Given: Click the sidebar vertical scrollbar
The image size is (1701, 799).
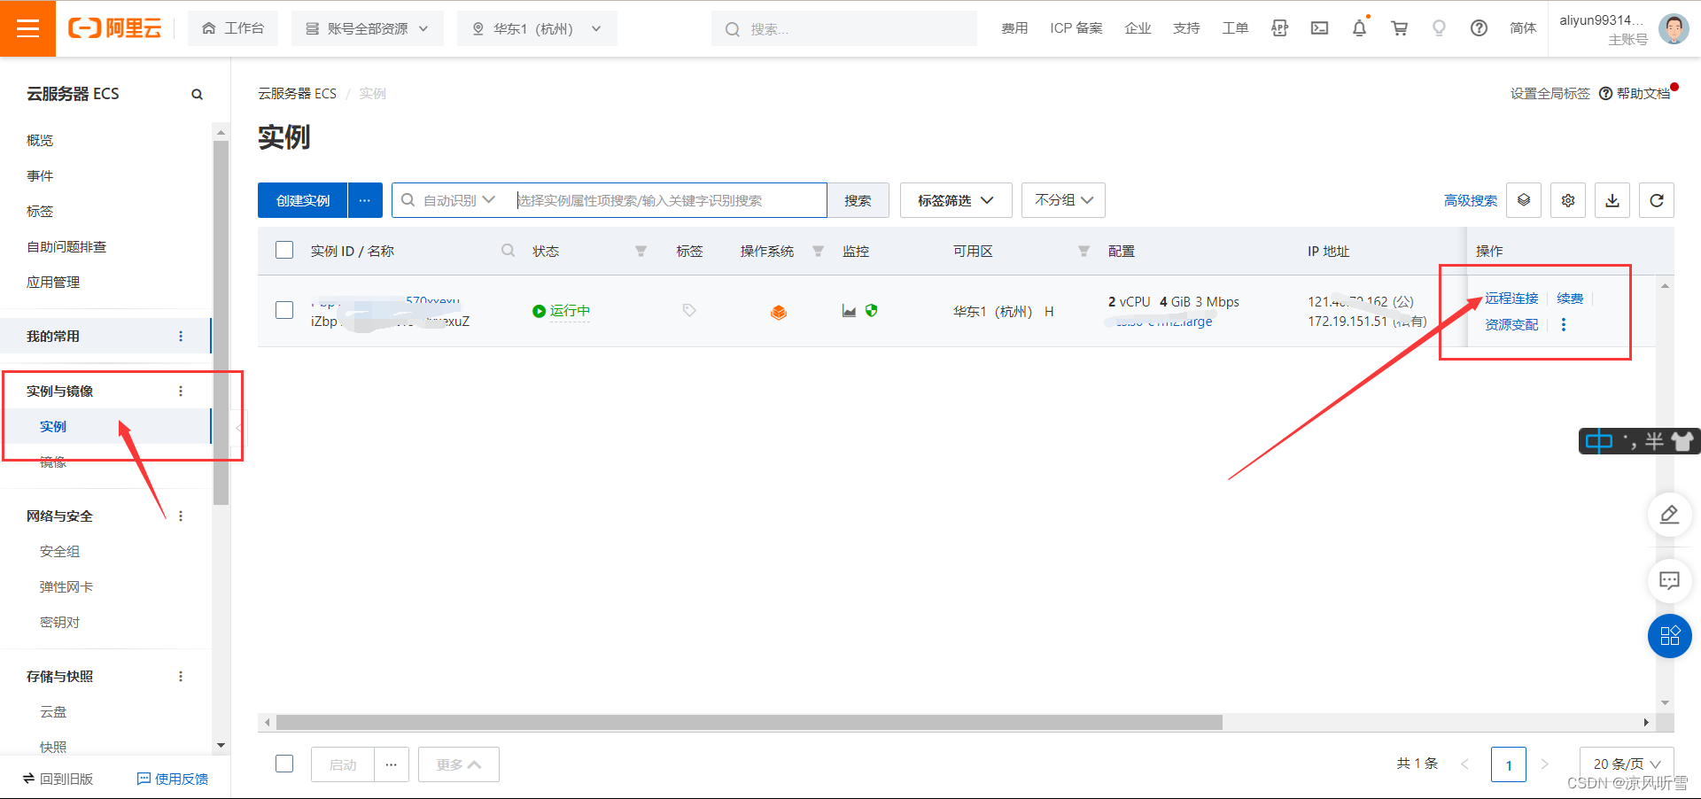Looking at the screenshot, I should click(221, 322).
